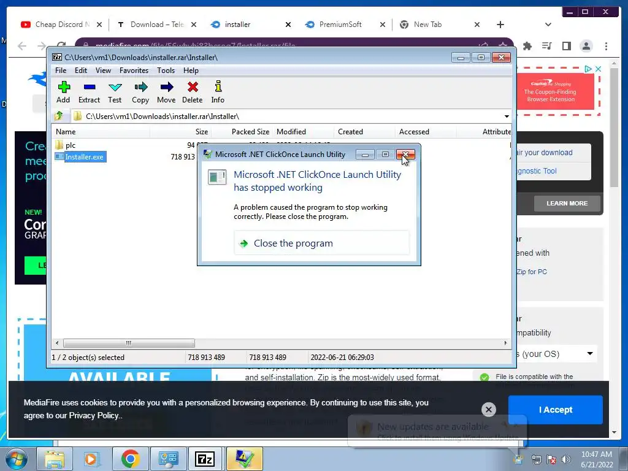Close the Capital One Shopping ad
This screenshot has width=628, height=471.
pyautogui.click(x=599, y=69)
